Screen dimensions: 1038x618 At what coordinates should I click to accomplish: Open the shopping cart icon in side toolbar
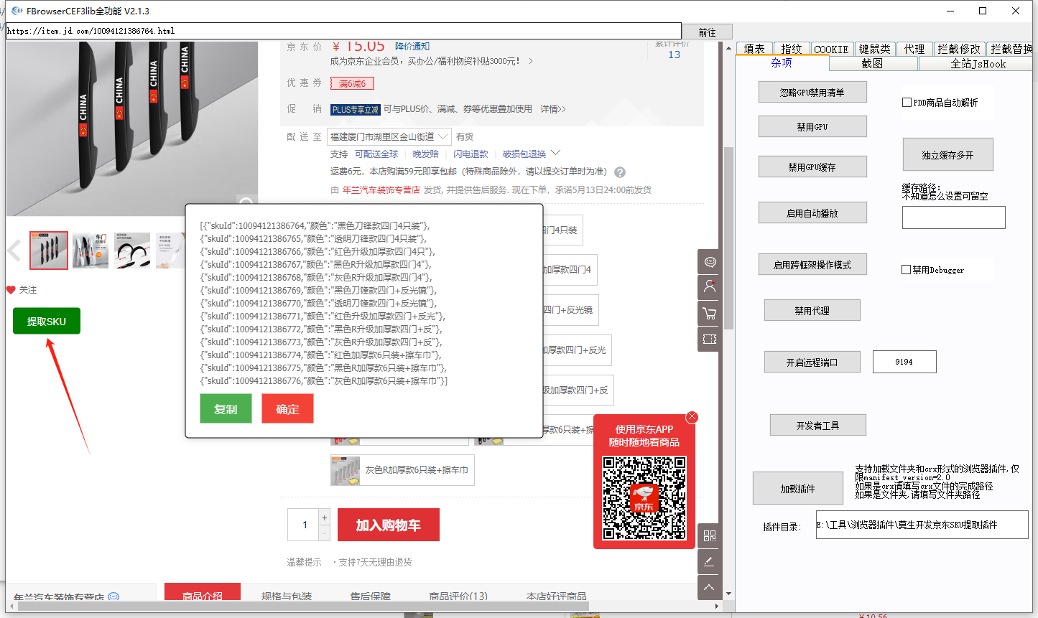coord(710,313)
